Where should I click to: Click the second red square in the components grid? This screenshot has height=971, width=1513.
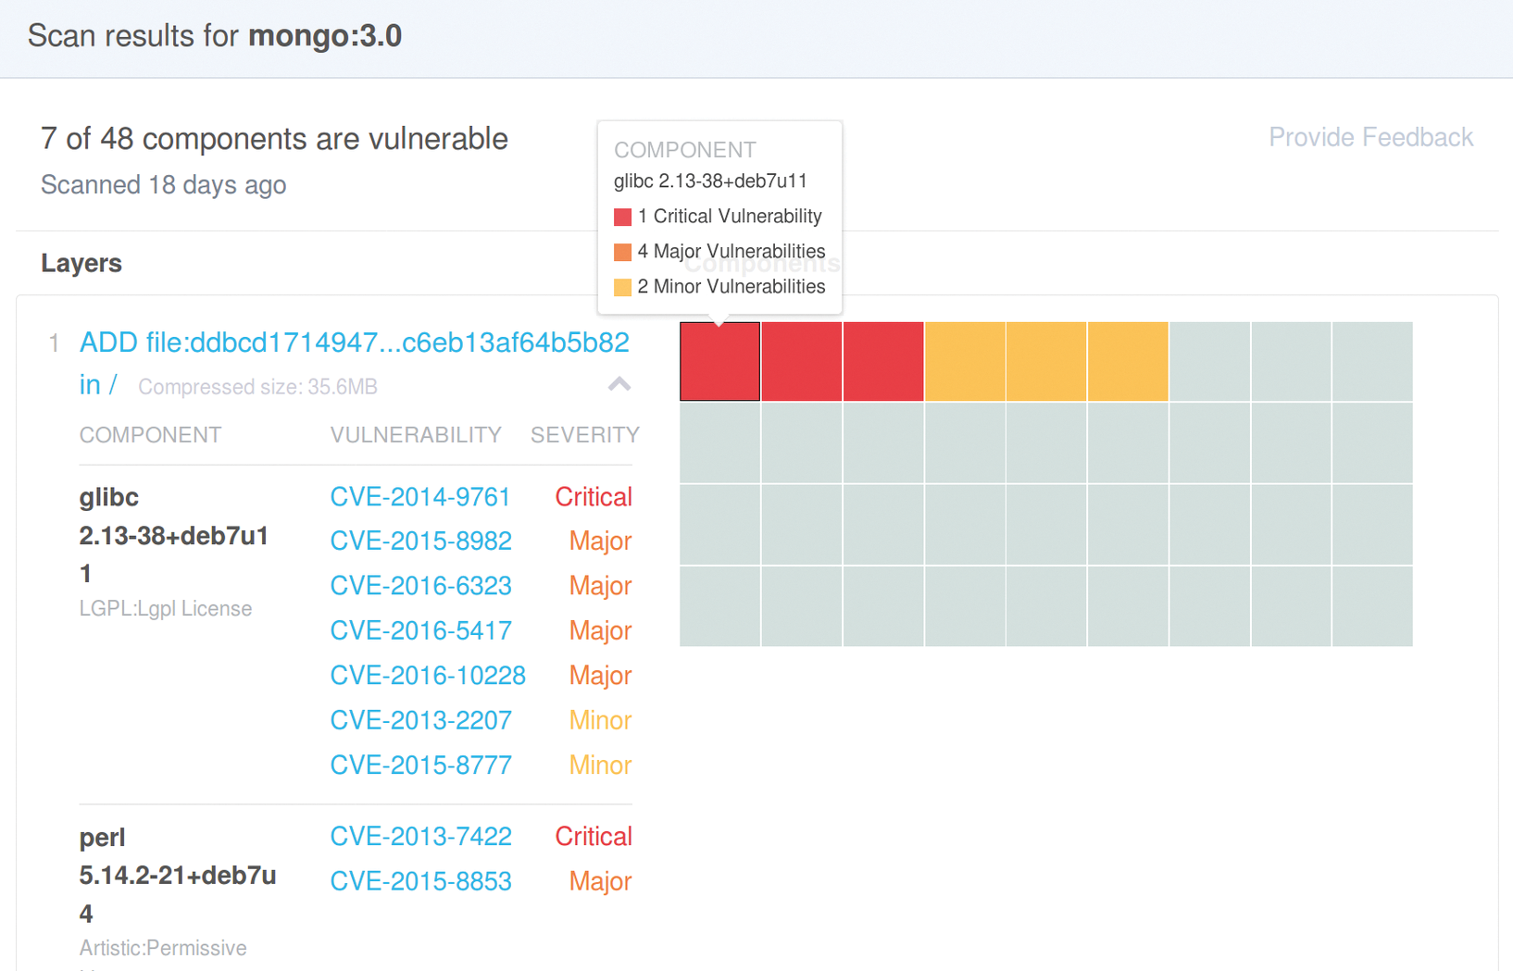(801, 361)
